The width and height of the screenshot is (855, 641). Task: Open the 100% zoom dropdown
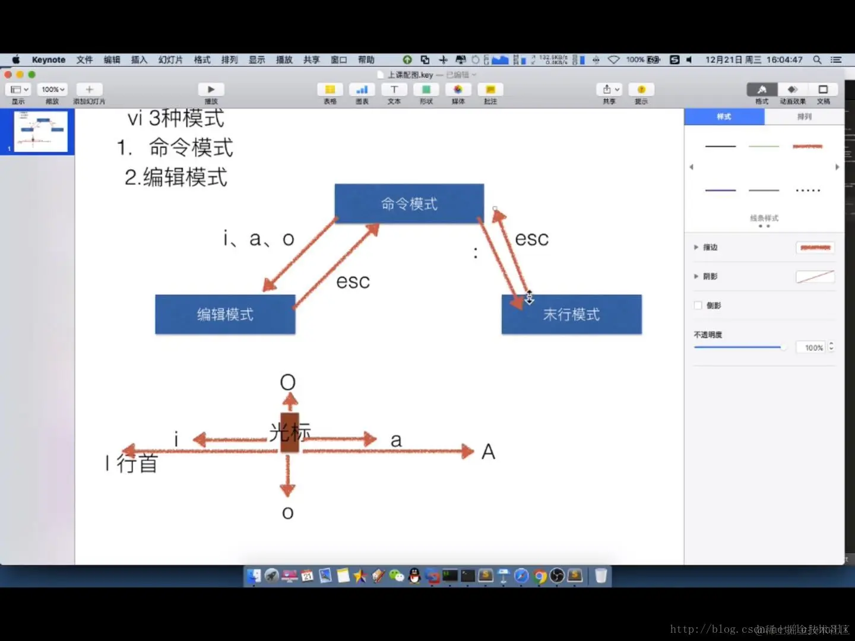coord(52,88)
